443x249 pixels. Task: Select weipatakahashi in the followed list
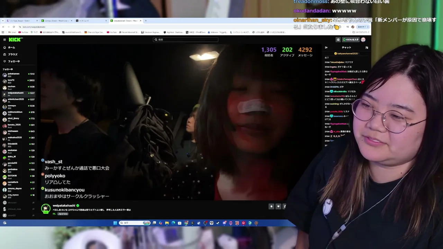coord(19,93)
